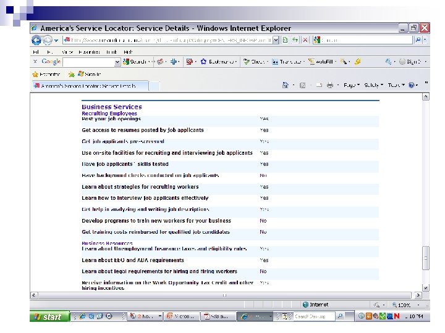Open the Tools menu in menu bar

pos(111,52)
